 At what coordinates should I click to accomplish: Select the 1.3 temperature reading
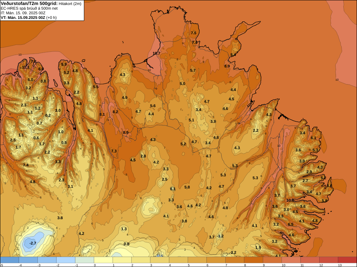[124, 229]
